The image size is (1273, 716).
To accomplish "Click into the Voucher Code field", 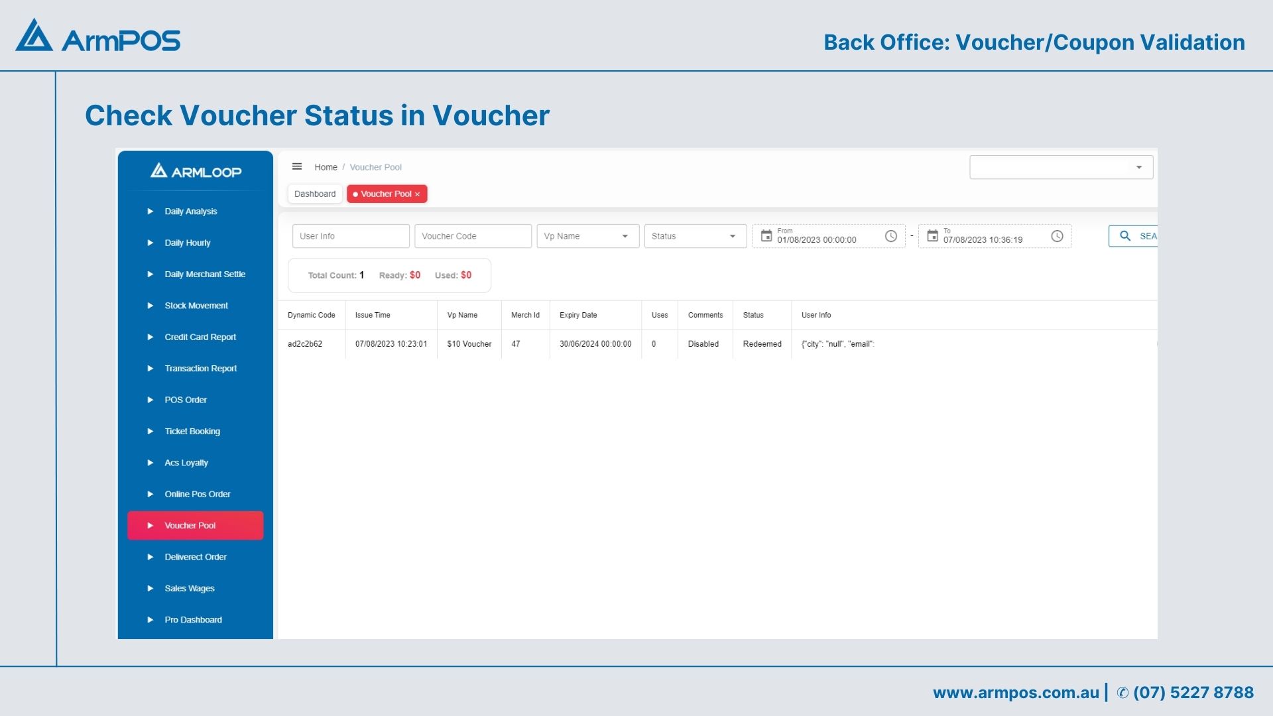I will [472, 236].
